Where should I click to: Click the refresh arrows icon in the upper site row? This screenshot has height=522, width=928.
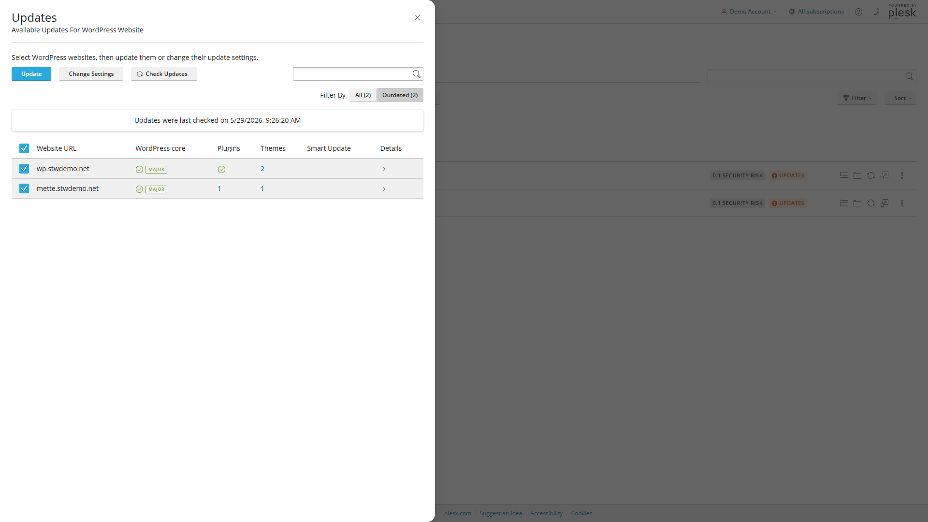(x=871, y=175)
